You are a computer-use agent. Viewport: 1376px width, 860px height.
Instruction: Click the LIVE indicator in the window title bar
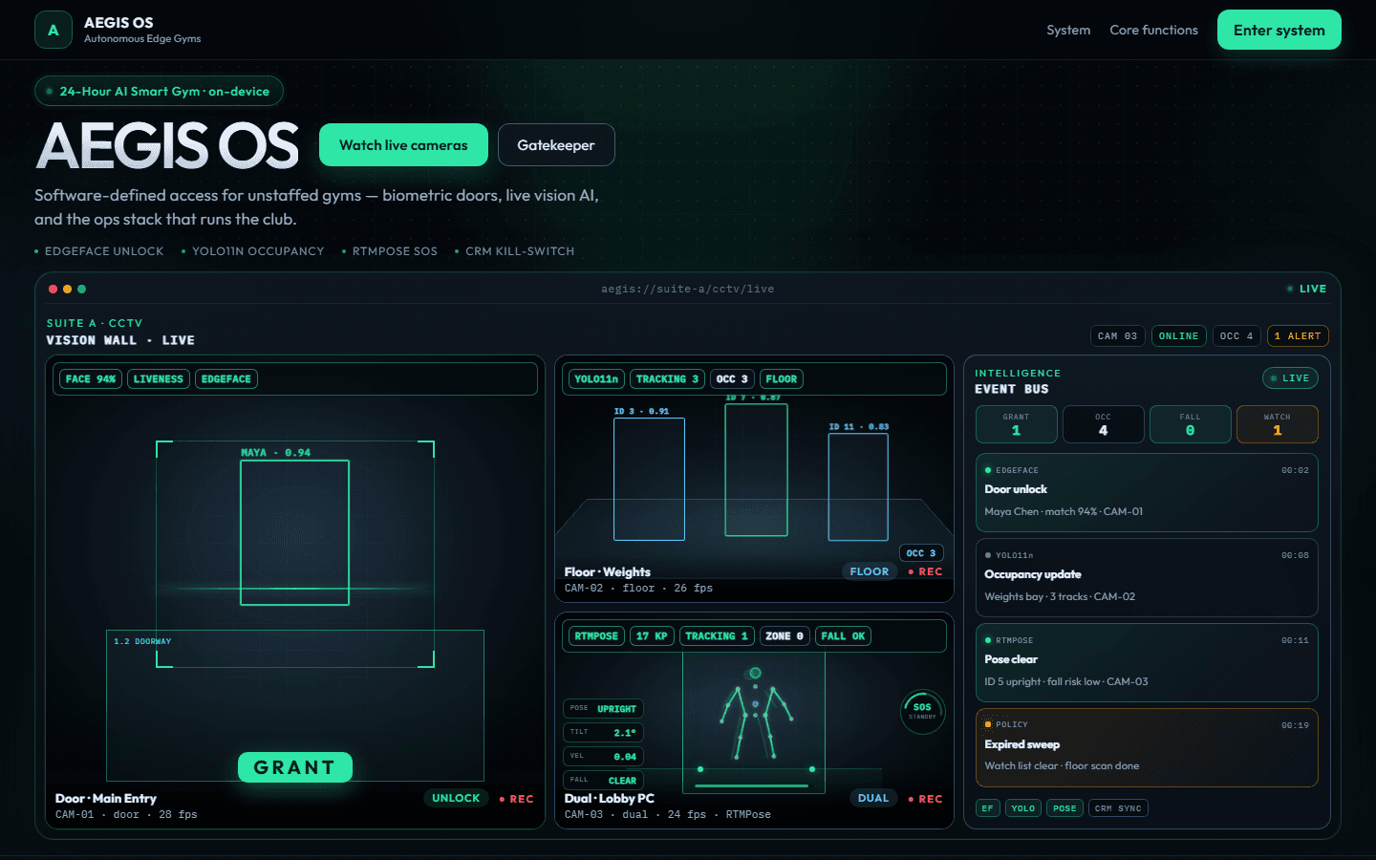[1306, 289]
